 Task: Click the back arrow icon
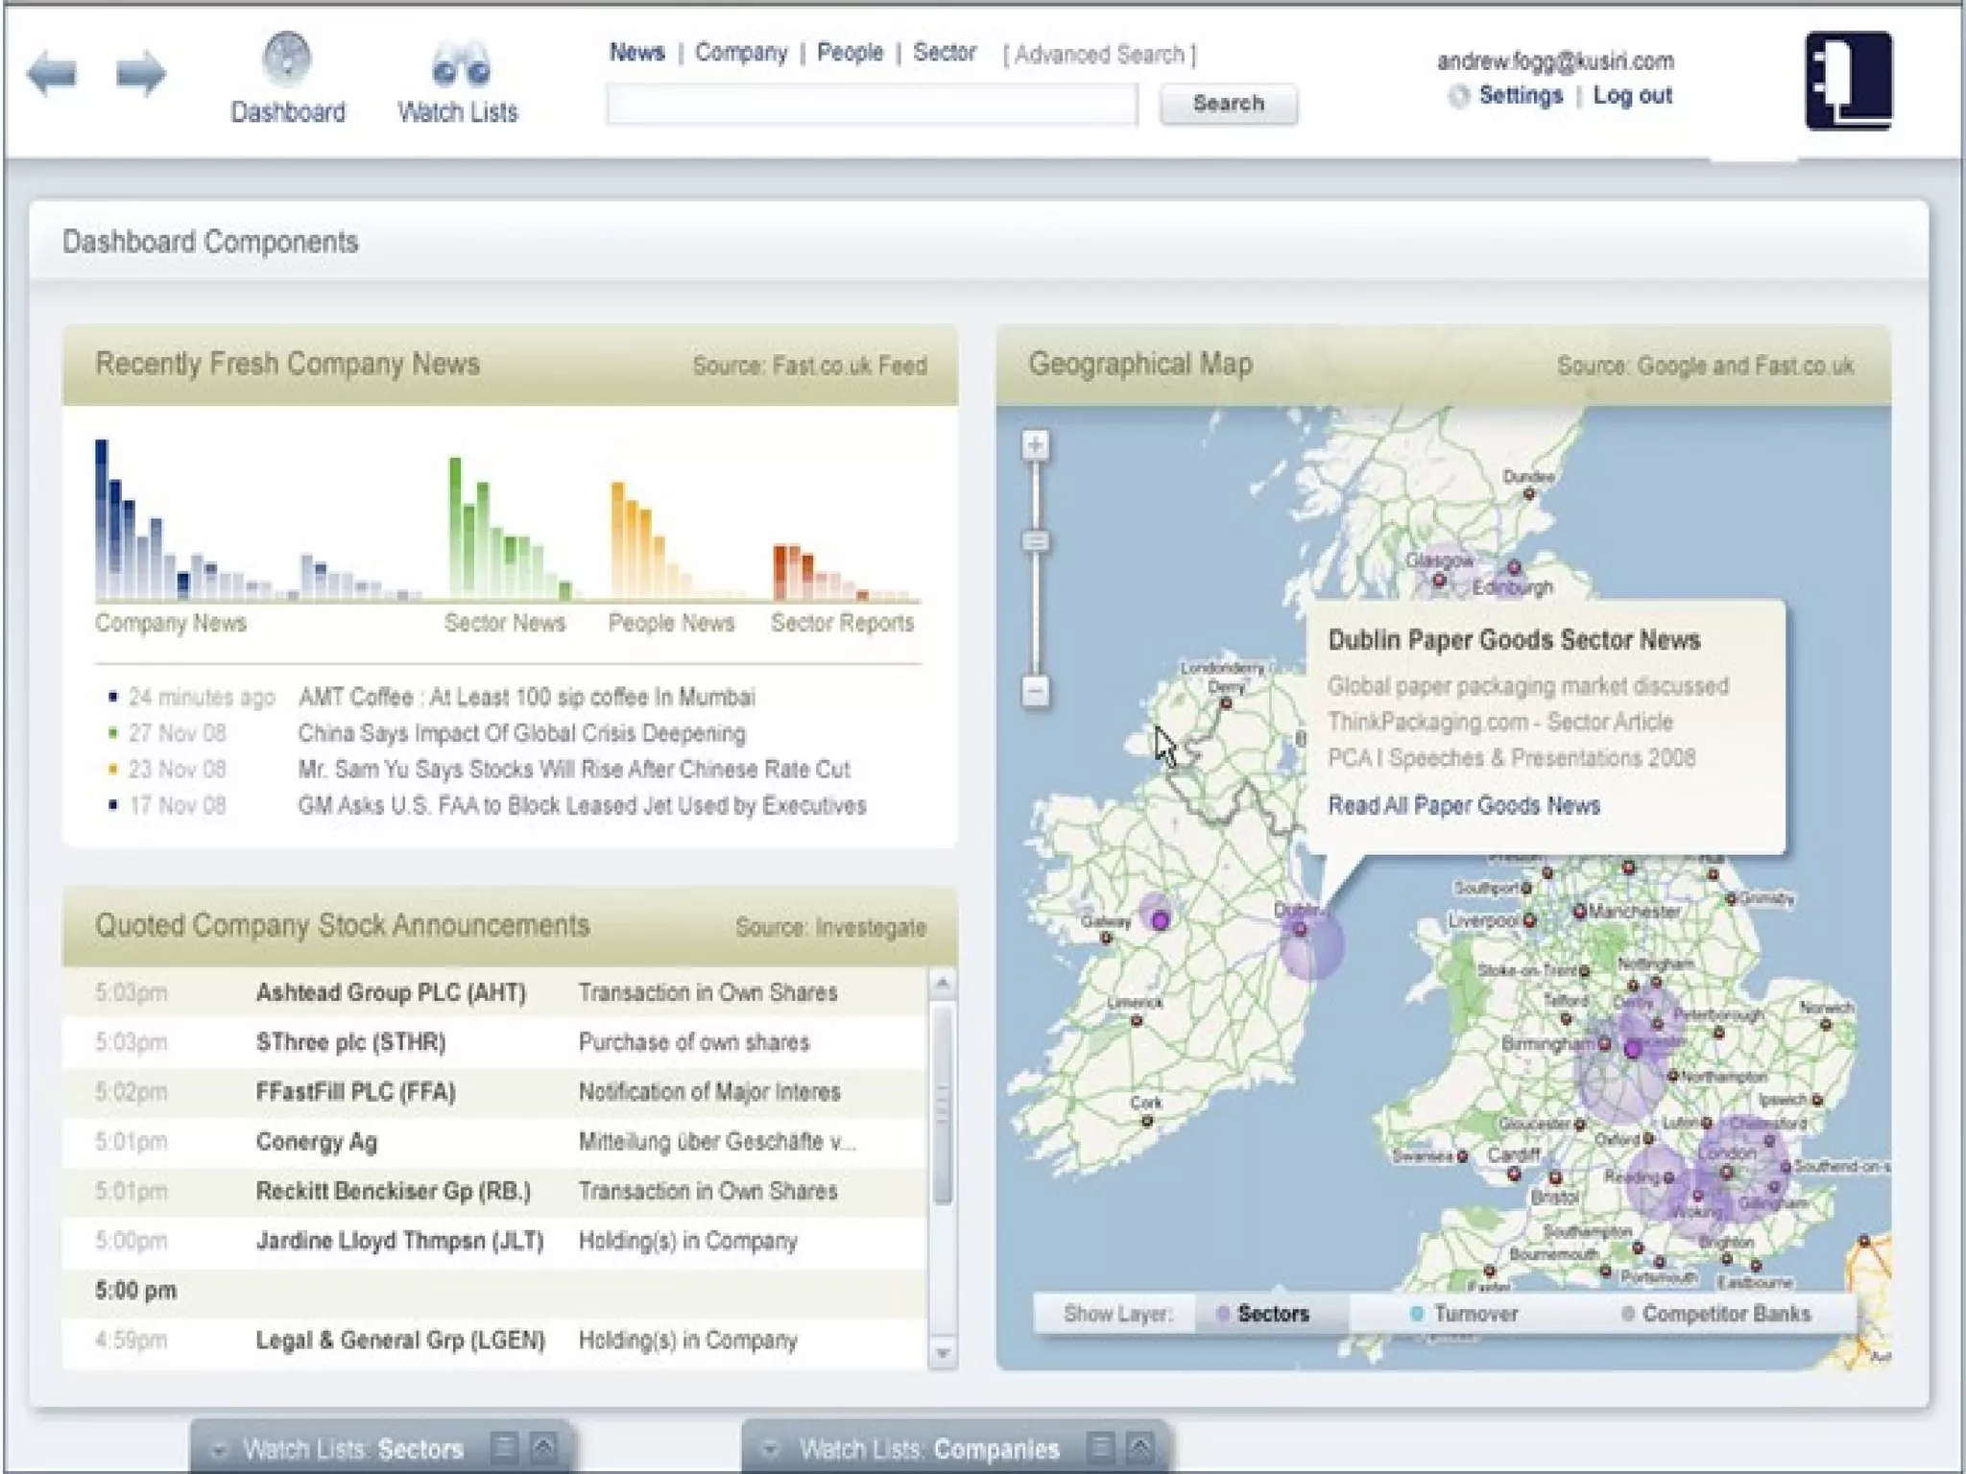[x=52, y=74]
